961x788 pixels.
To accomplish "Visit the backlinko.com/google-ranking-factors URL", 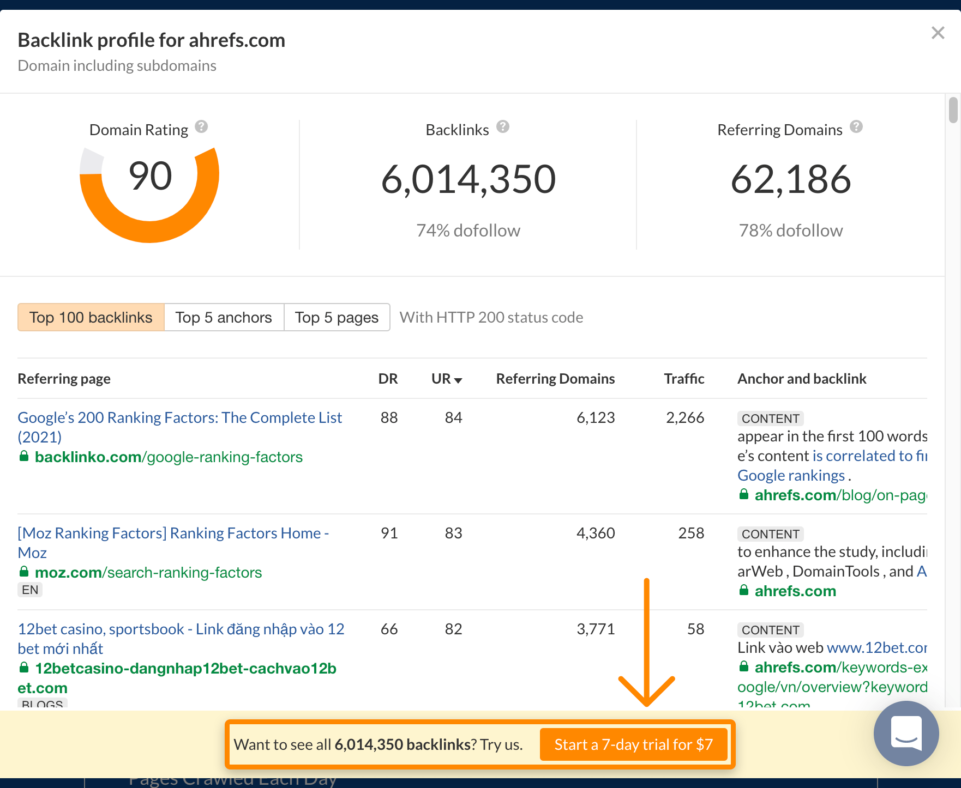I will coord(169,457).
